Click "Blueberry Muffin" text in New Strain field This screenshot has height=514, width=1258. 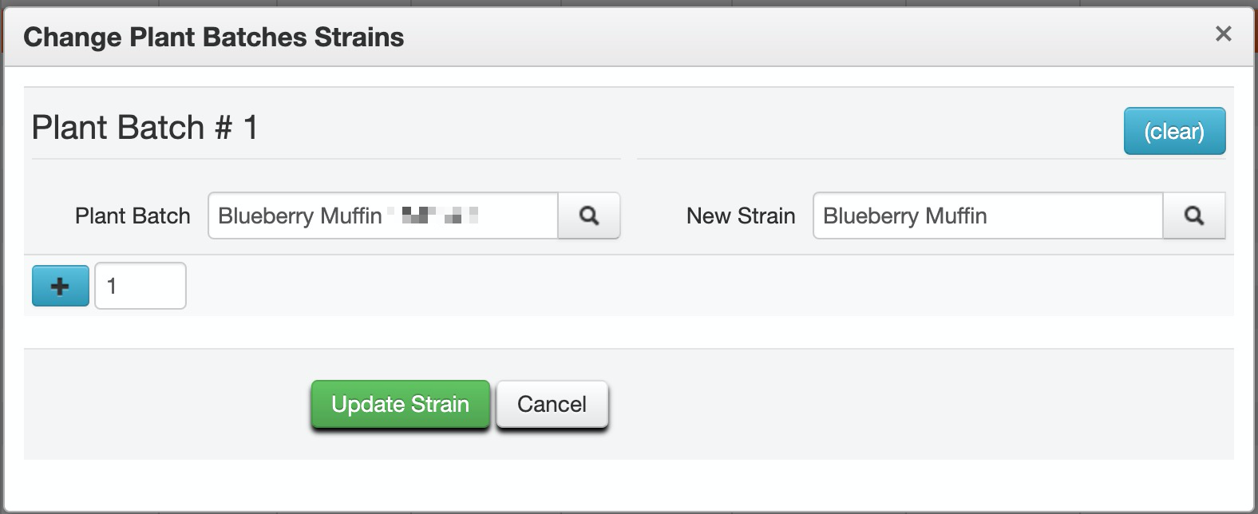point(904,216)
